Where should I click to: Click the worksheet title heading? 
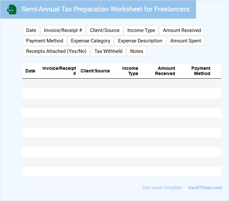point(105,9)
